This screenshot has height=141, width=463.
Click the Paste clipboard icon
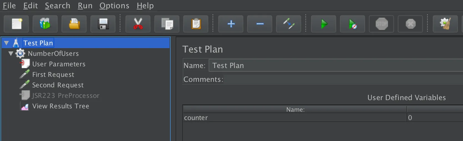coord(196,24)
